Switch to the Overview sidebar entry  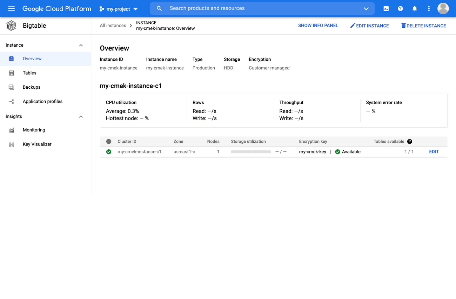coord(32,59)
